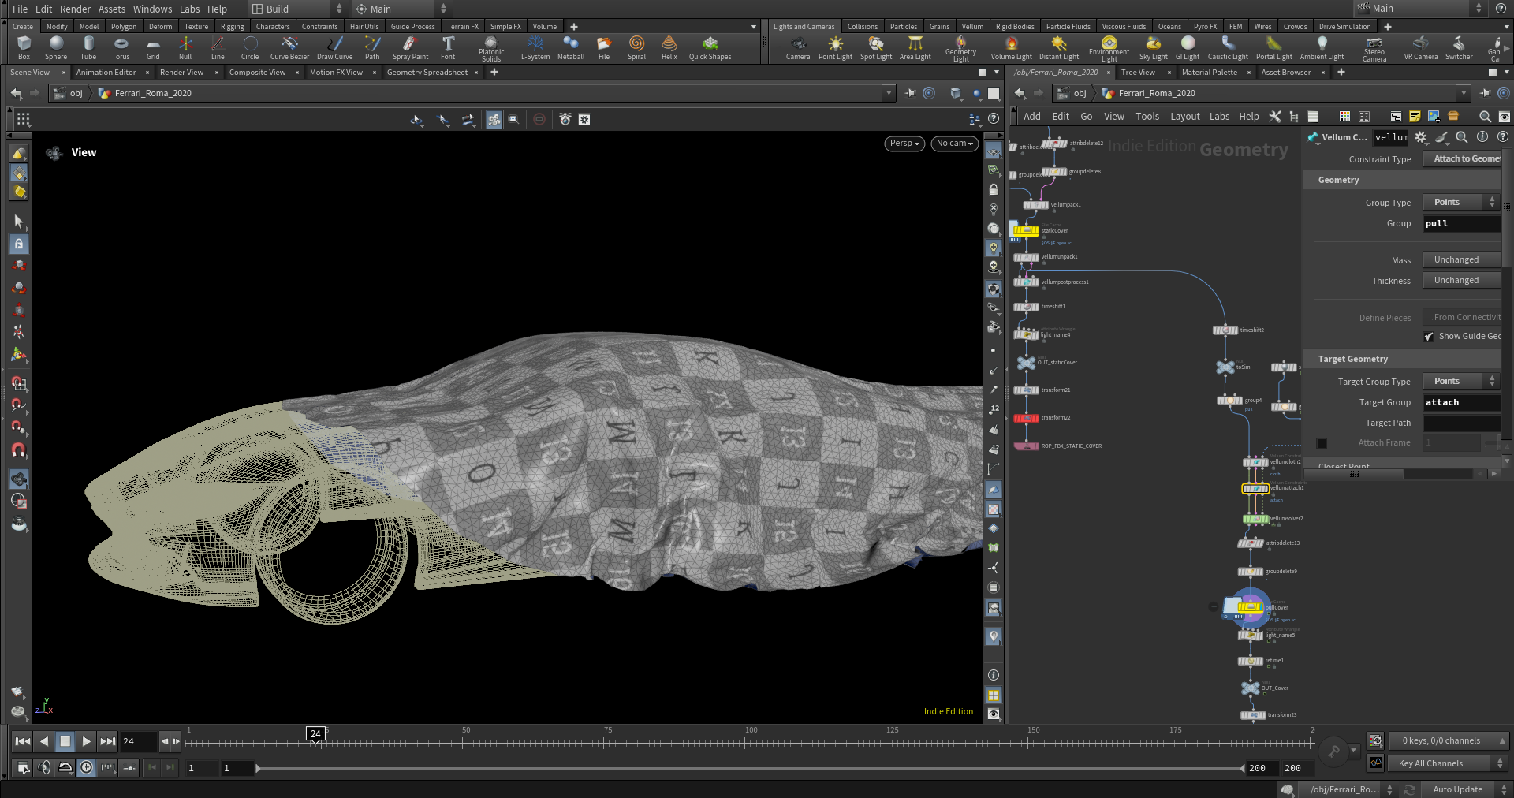Click the frame 24 timeline marker
This screenshot has width=1514, height=798.
[315, 734]
